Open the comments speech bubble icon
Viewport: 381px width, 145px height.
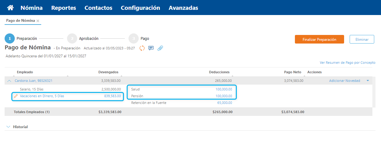tap(151, 48)
